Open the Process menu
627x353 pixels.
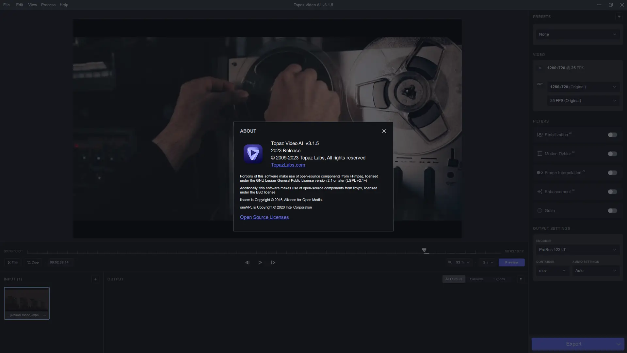point(48,5)
